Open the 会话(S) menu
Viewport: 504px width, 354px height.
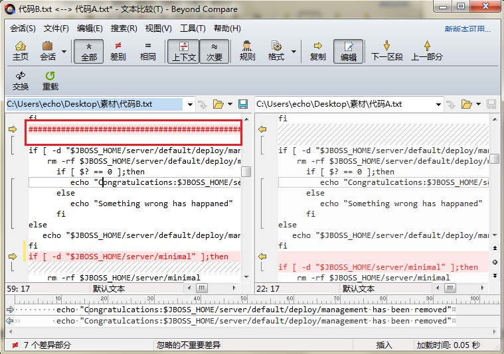tap(23, 29)
